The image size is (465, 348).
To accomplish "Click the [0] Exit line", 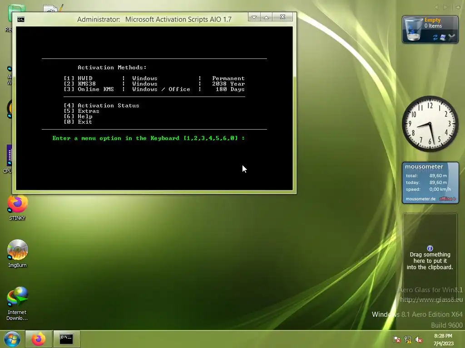I will tap(78, 122).
